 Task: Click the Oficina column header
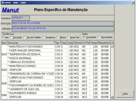click(77, 43)
